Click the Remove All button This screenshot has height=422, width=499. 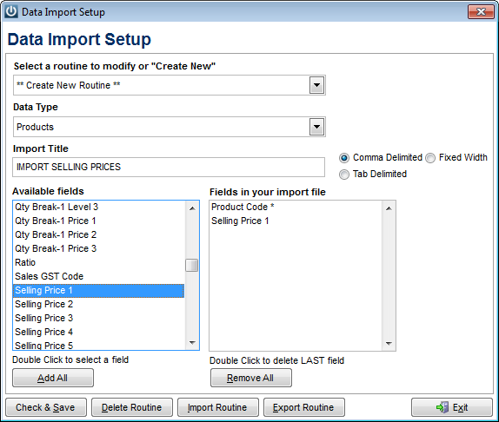click(x=250, y=378)
